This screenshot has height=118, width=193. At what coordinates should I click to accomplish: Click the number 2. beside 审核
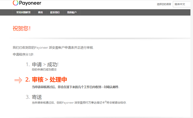tap(28, 80)
